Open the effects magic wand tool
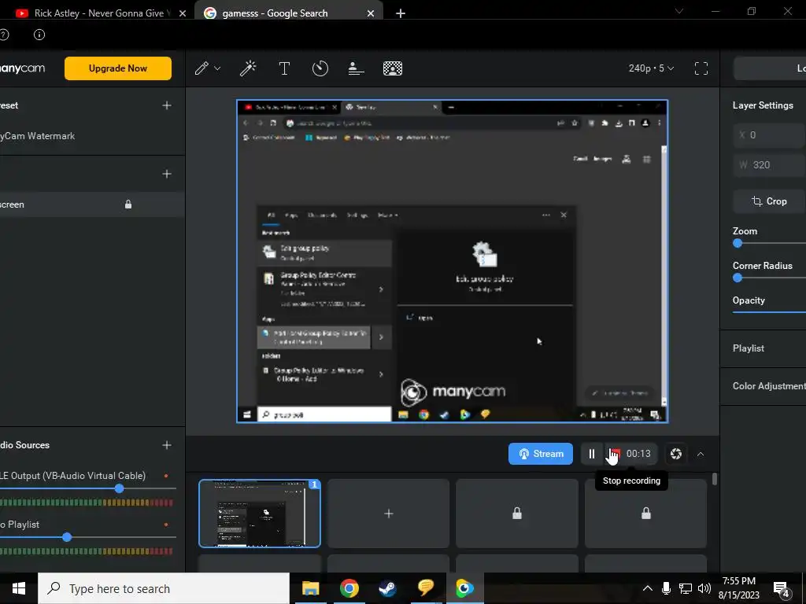The height and width of the screenshot is (604, 806). tap(248, 68)
